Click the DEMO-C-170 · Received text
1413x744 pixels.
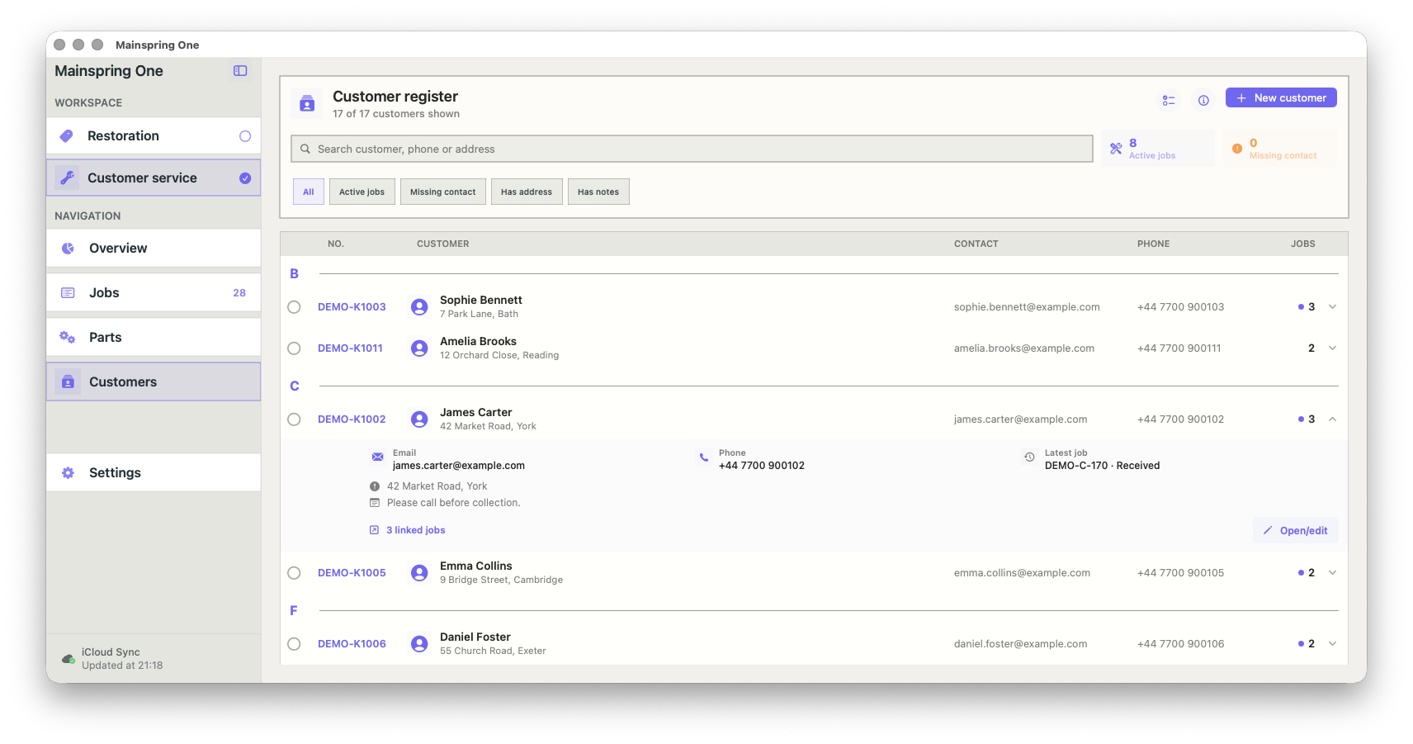(1102, 466)
